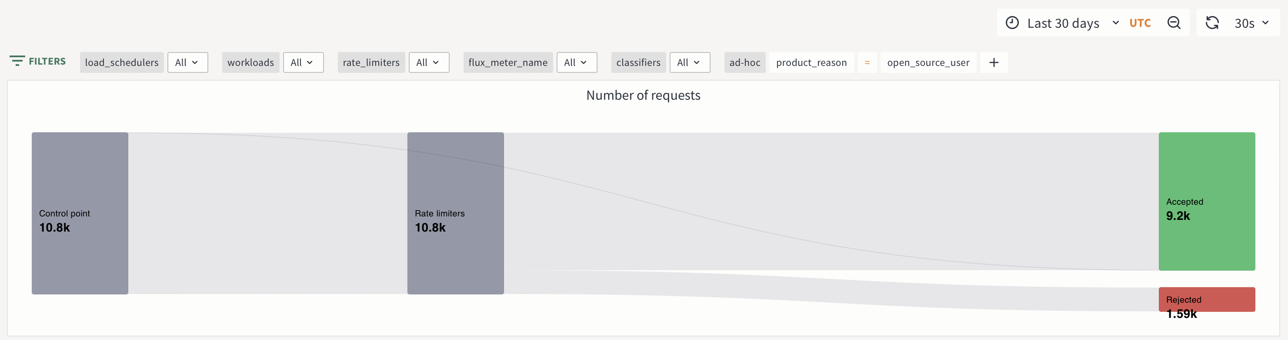
Task: Open the load_schedulers All dropdown
Action: point(187,62)
